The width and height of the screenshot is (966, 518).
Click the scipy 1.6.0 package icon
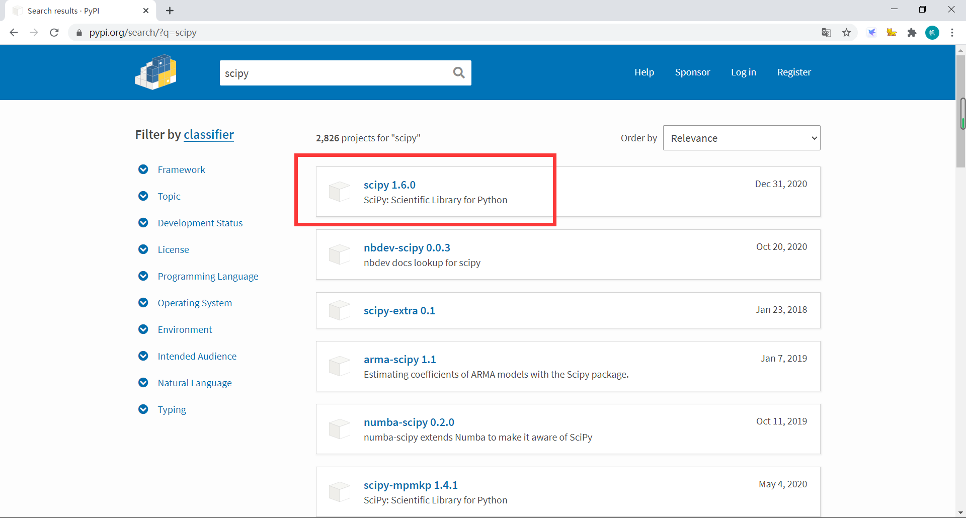pyautogui.click(x=340, y=192)
